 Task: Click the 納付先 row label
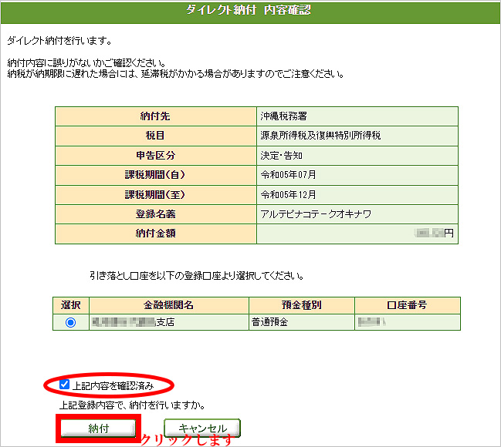pyautogui.click(x=156, y=116)
